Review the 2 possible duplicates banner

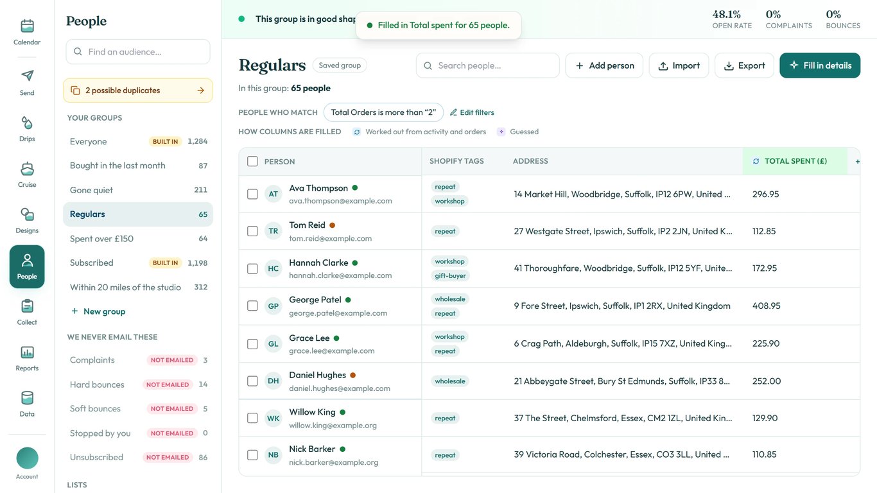(138, 91)
